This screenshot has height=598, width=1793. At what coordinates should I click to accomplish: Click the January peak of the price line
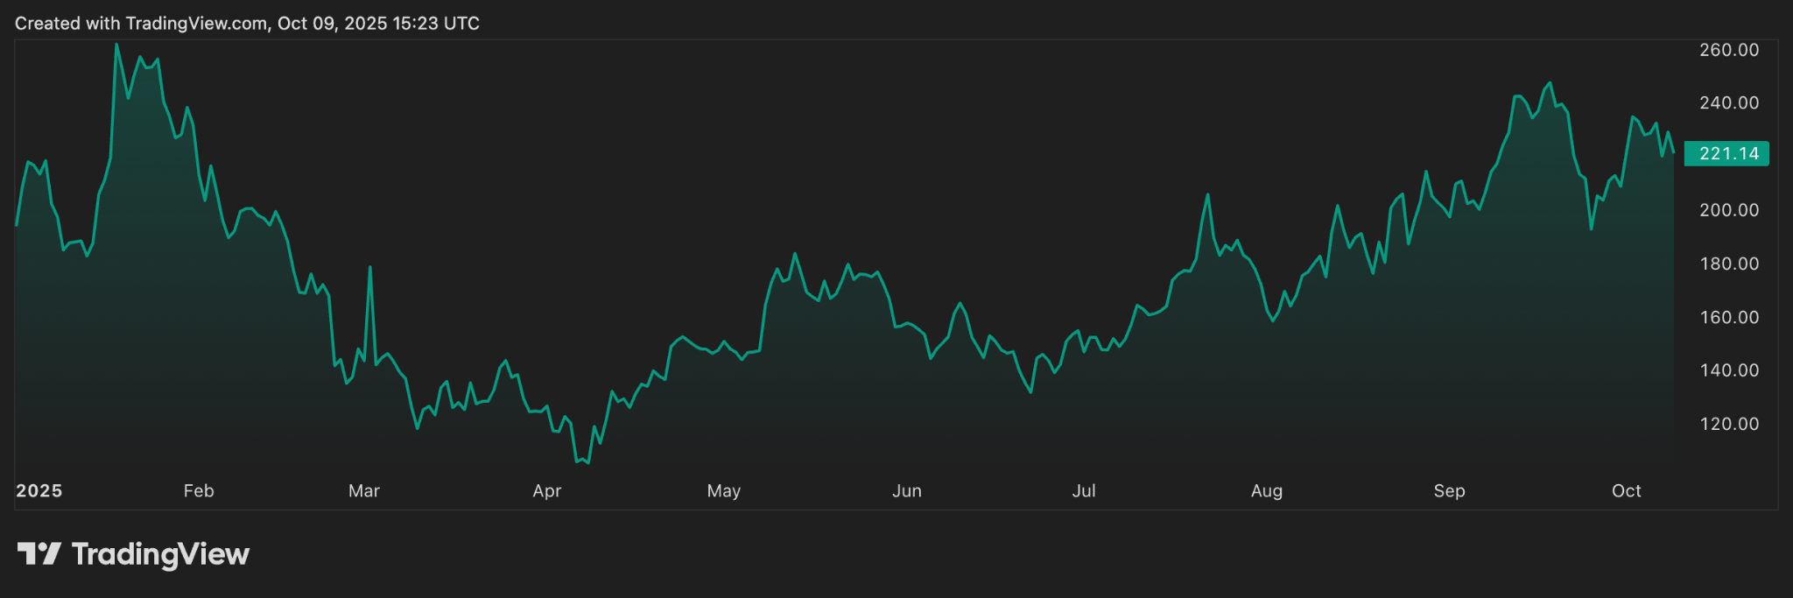(x=116, y=45)
